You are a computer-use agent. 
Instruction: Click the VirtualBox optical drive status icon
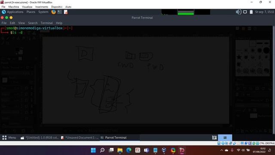223,143
